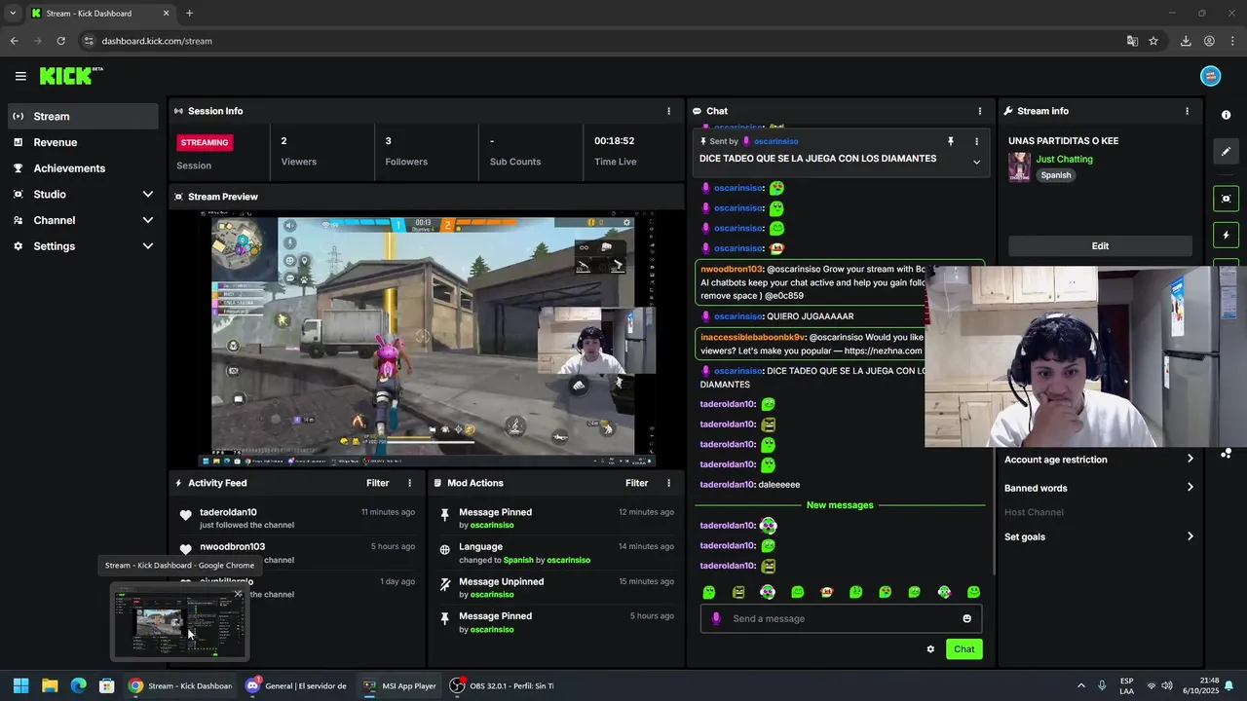Open Activity Feed three-dot options

tap(409, 483)
